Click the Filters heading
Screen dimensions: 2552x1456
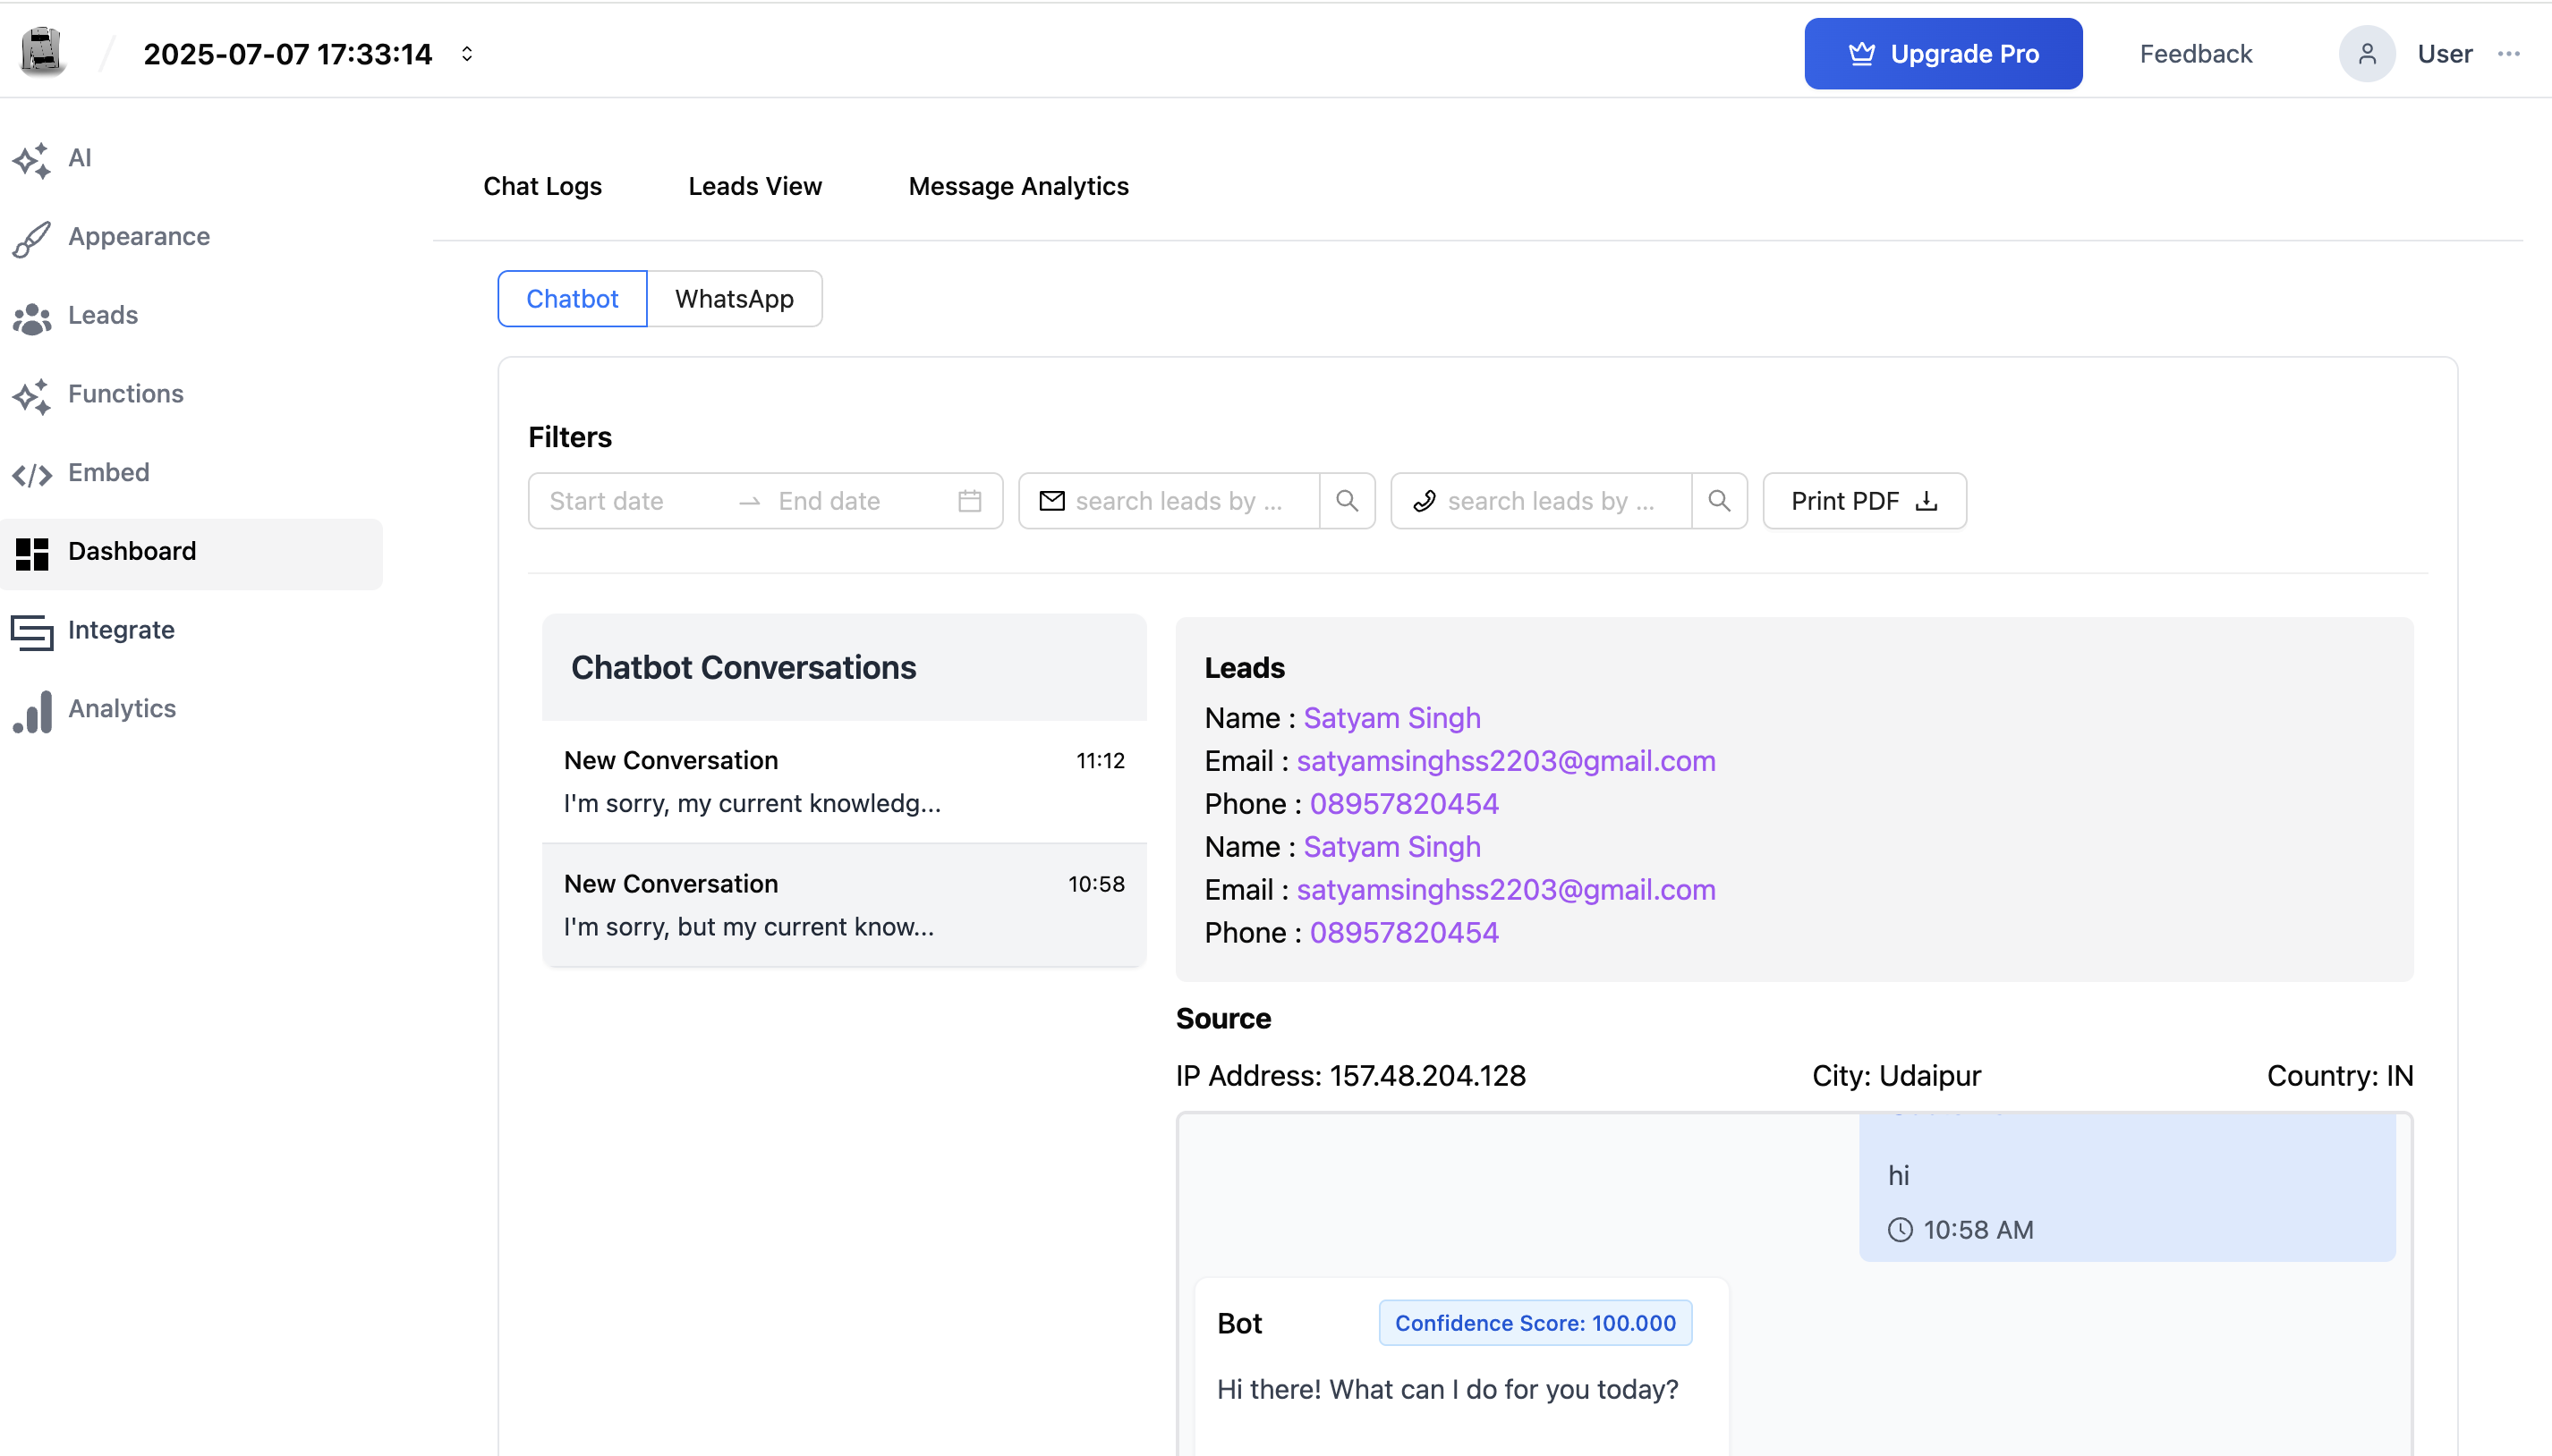click(569, 438)
